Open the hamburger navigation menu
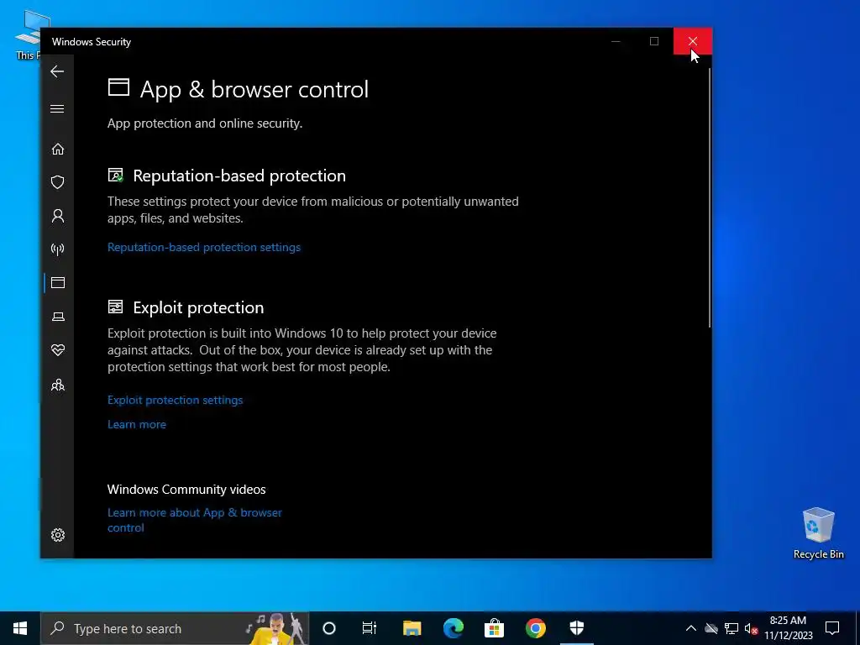Image resolution: width=860 pixels, height=645 pixels. tap(57, 108)
